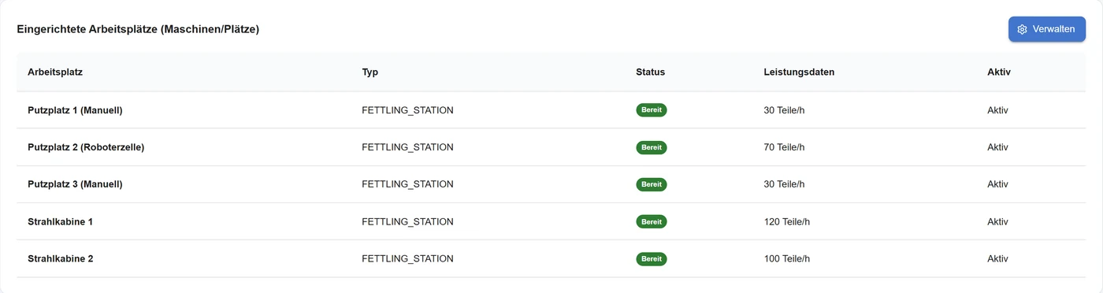Screen dimensions: 1103x293
Task: Click FETTLING_STATION type of Putzplatz 3 (Manuell)
Action: coord(407,184)
